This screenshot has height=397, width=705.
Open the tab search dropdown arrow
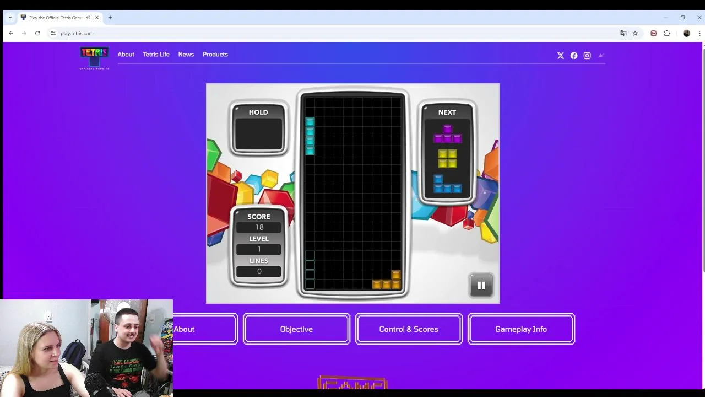(x=10, y=18)
